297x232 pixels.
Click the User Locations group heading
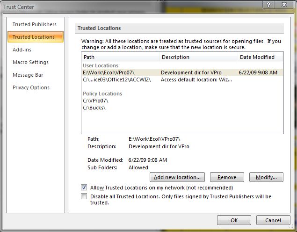[101, 65]
